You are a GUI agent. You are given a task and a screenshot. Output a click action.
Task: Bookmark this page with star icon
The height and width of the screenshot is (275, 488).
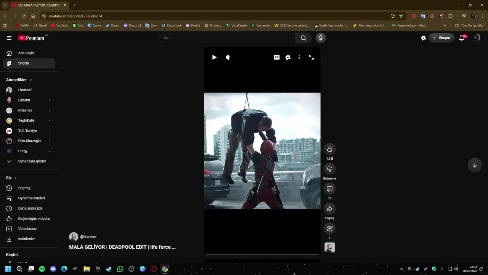click(x=401, y=16)
